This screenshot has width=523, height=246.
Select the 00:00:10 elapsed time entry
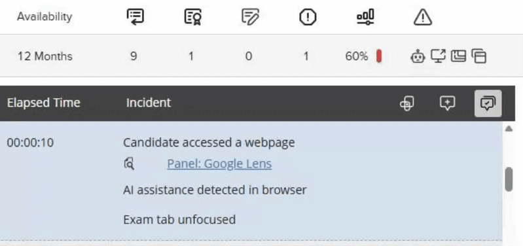tap(30, 143)
